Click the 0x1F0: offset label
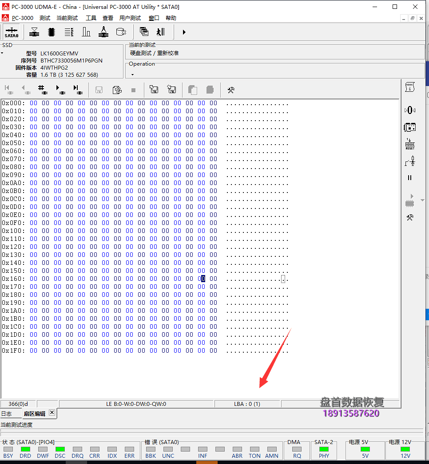Screen dimensions: 429x464 pos(13,351)
